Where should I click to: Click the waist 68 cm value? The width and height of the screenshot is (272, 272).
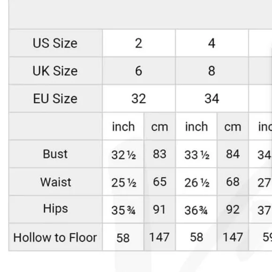click(x=233, y=182)
